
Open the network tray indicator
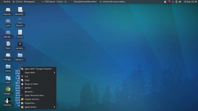[x=173, y=2]
